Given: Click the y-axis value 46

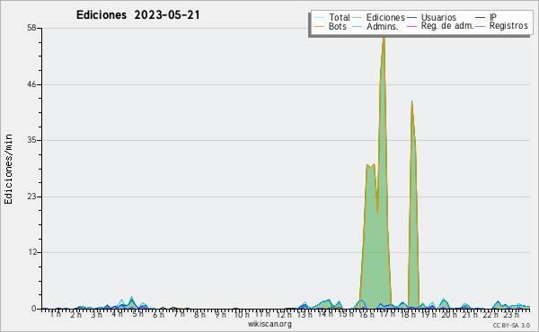Looking at the screenshot, I should click(x=32, y=84).
